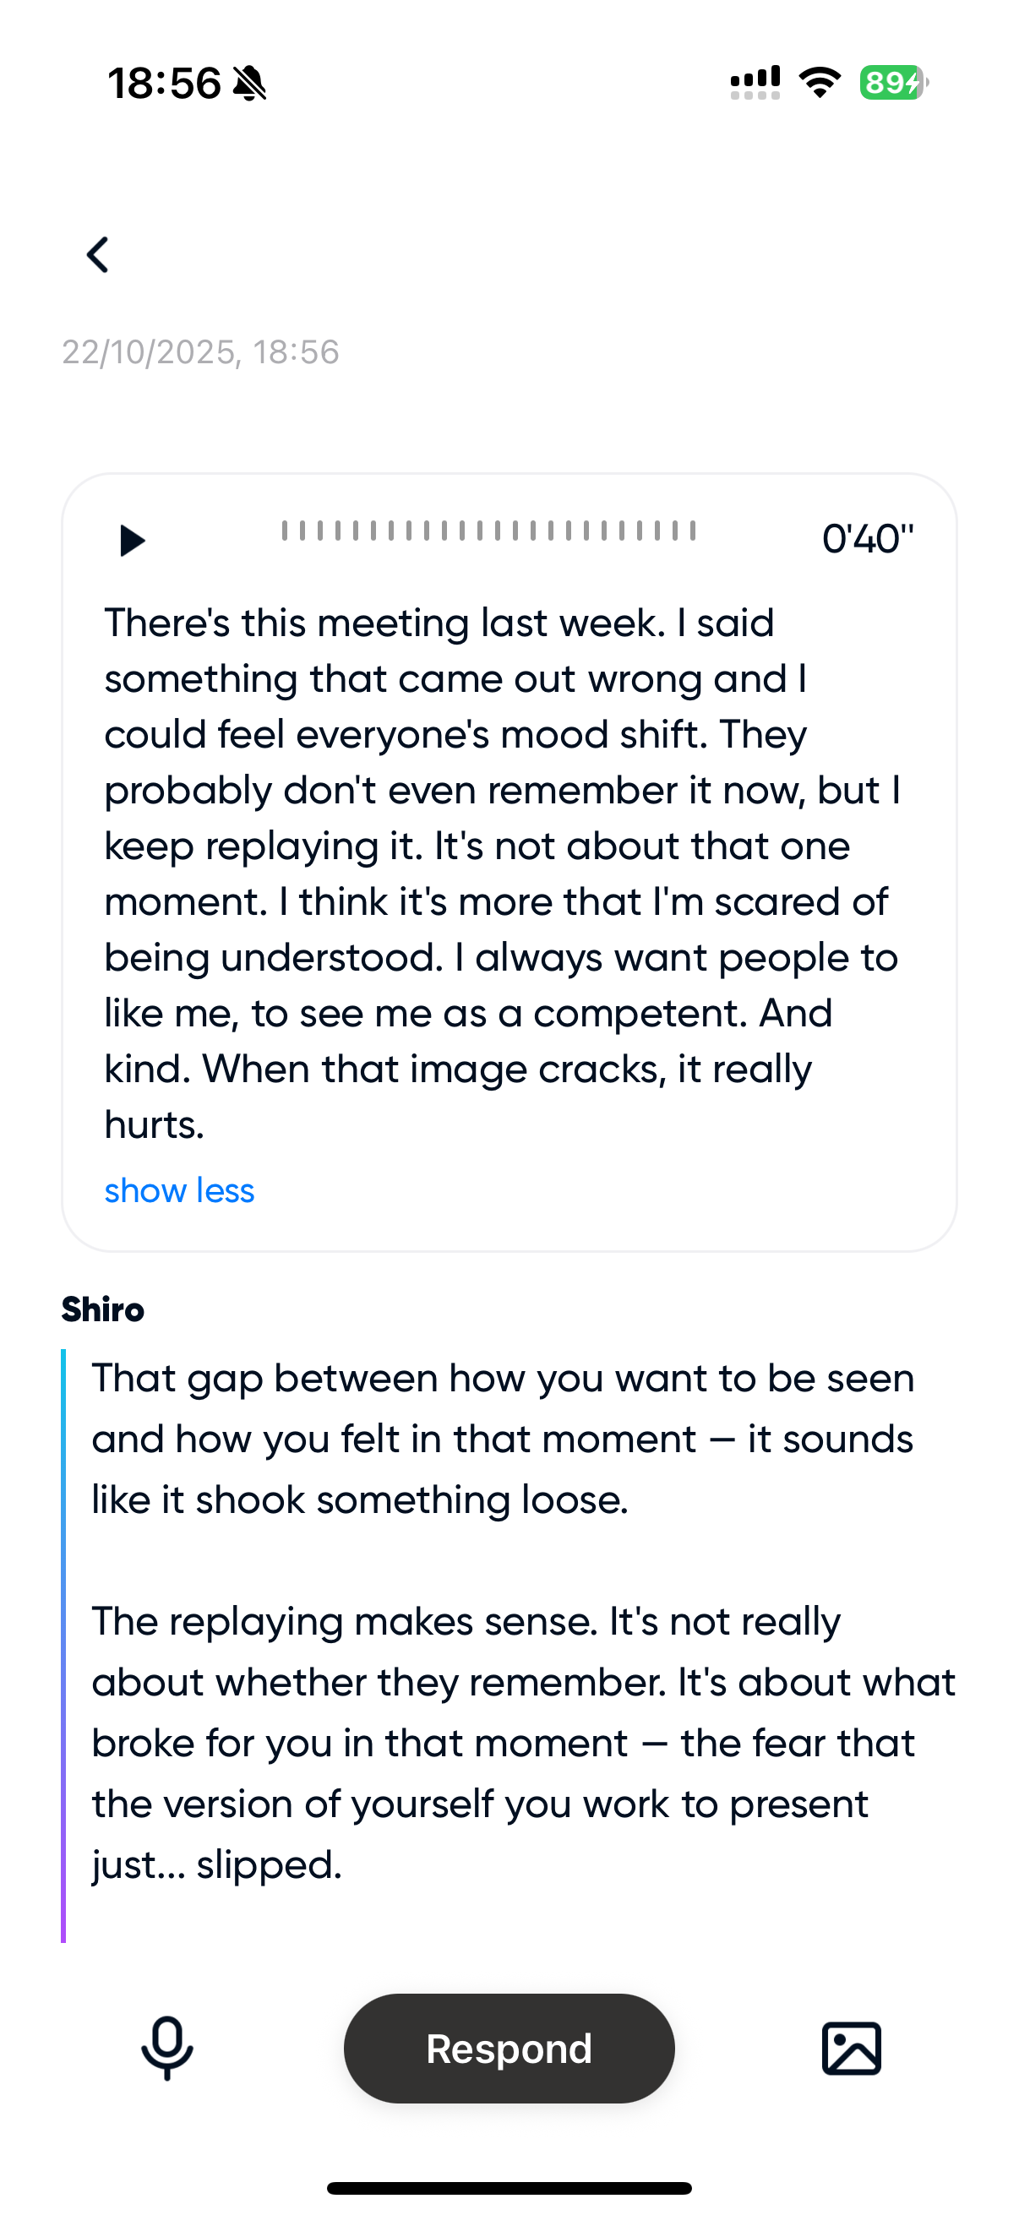The width and height of the screenshot is (1019, 2215).
Task: Open the image attachment icon
Action: point(852,2049)
